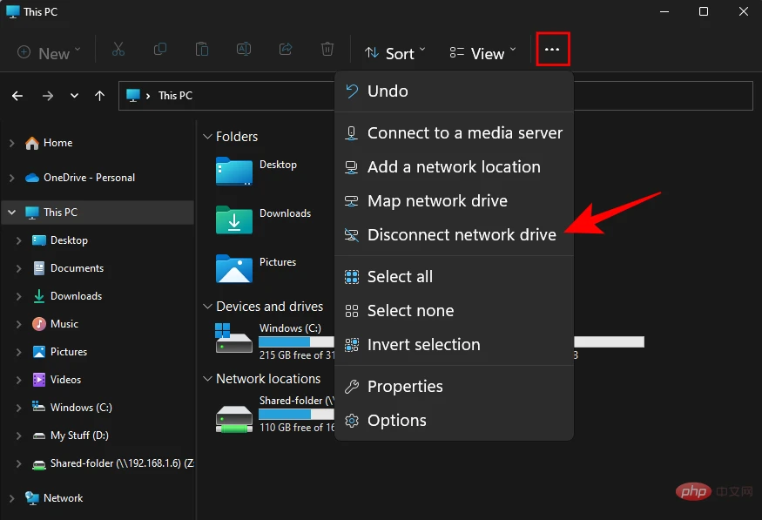
Task: Select This PC in navigation pane
Action: point(98,213)
